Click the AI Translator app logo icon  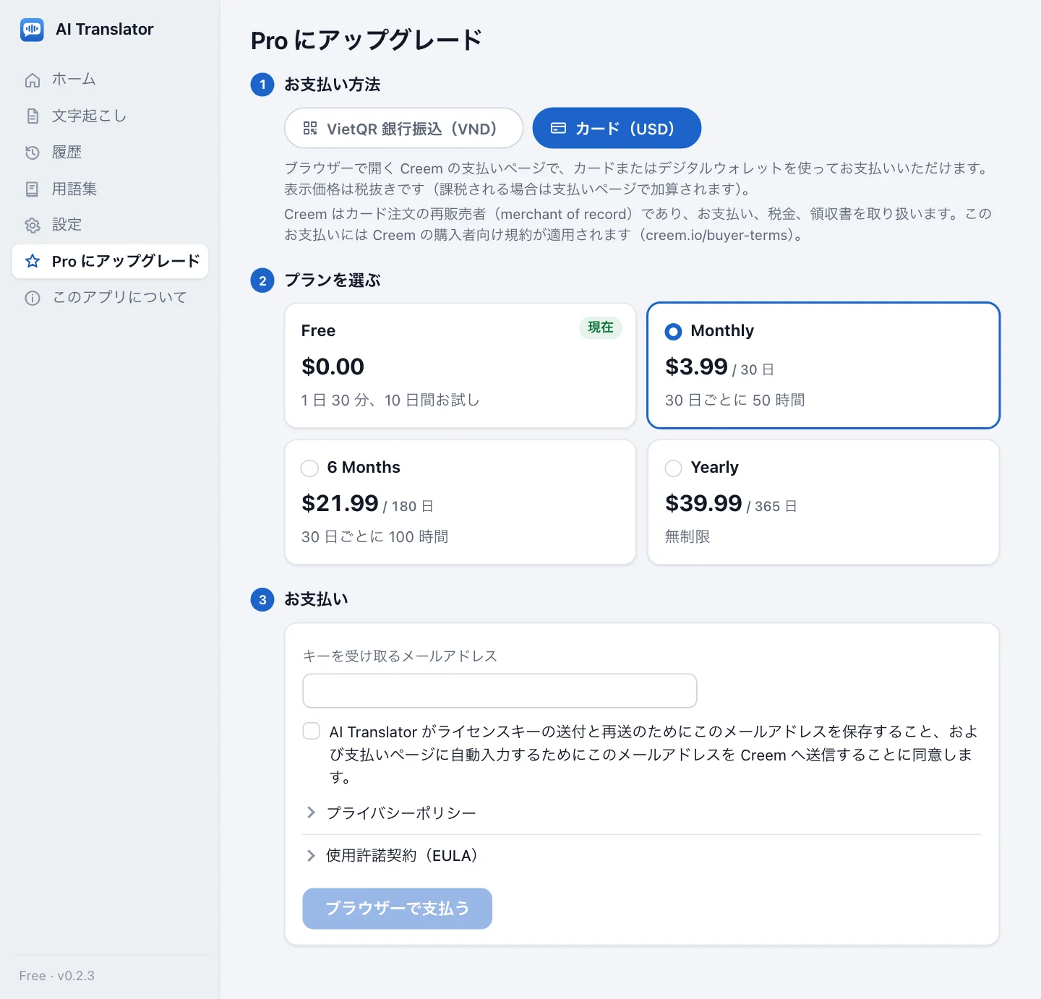(32, 30)
